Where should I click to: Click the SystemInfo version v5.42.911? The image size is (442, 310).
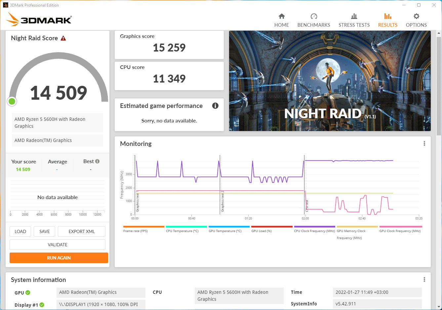pos(377,304)
